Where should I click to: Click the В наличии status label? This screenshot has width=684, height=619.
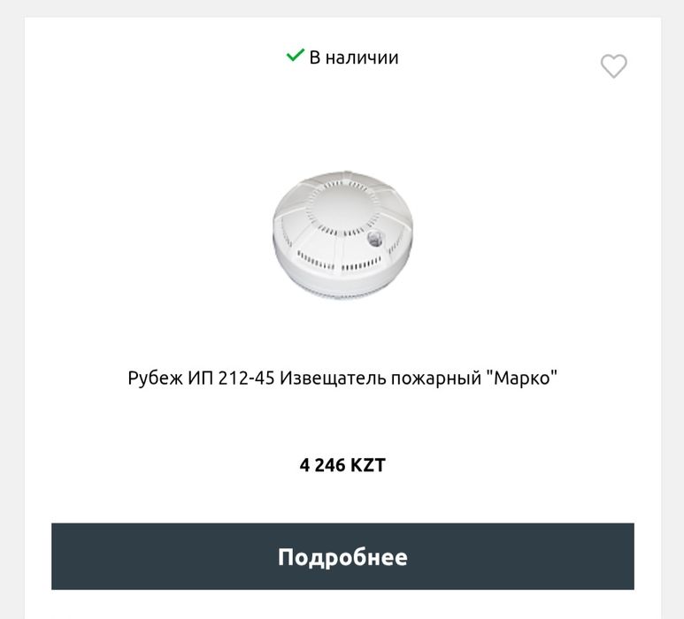point(353,57)
